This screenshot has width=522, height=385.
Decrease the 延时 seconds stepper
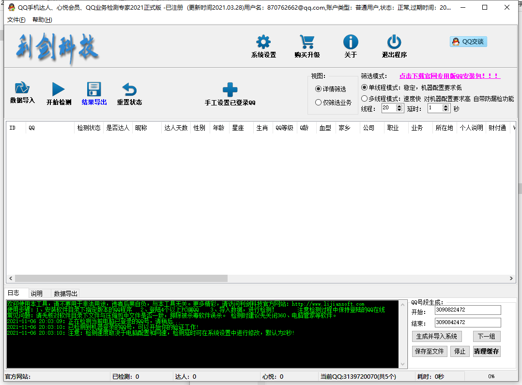[x=446, y=111]
